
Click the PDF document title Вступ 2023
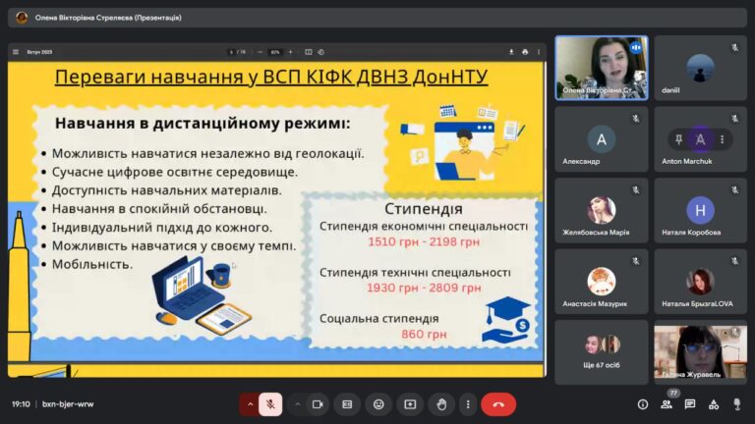click(39, 52)
